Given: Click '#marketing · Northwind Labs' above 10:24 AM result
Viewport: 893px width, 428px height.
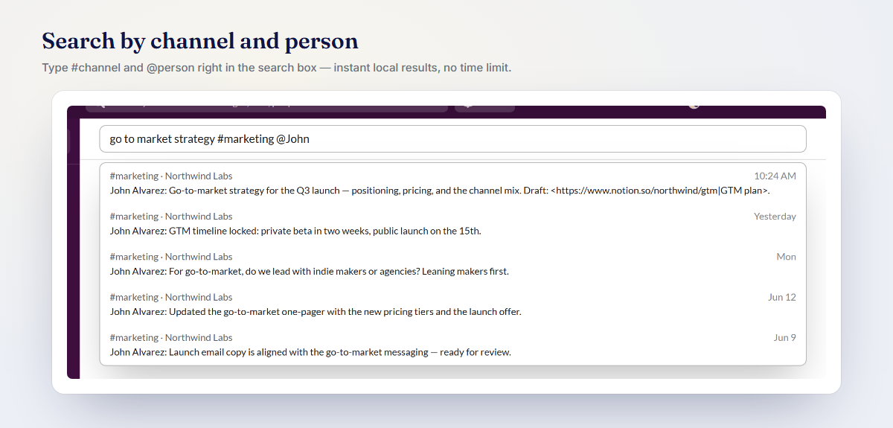Looking at the screenshot, I should pyautogui.click(x=171, y=176).
